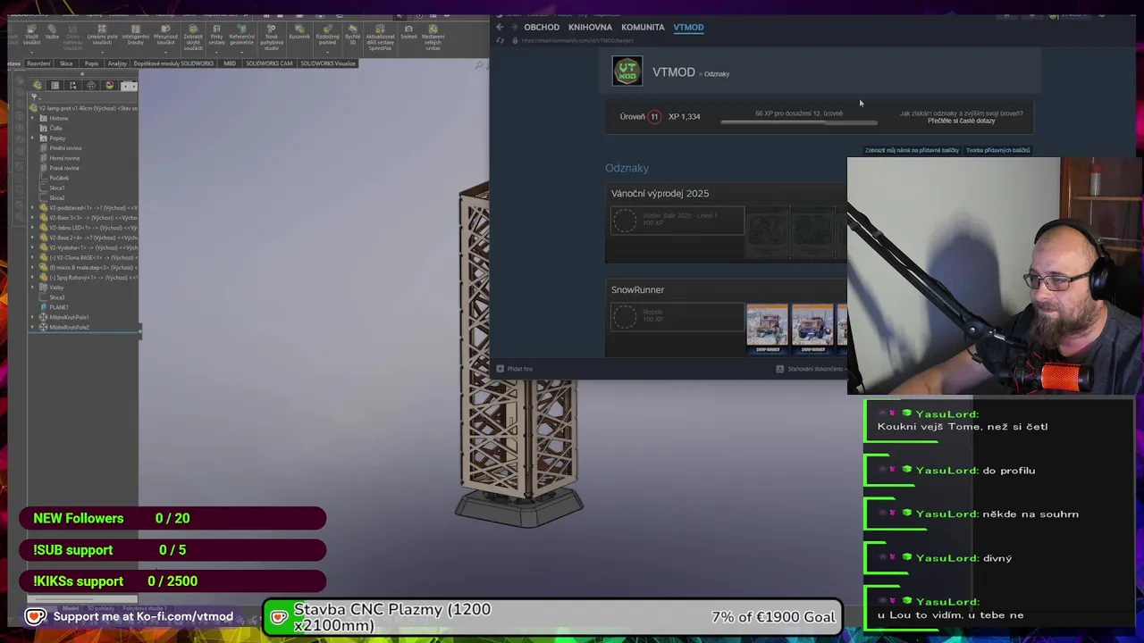Image resolution: width=1144 pixels, height=643 pixels.
Task: Select the Vazba (mate) tool
Action: click(52, 30)
